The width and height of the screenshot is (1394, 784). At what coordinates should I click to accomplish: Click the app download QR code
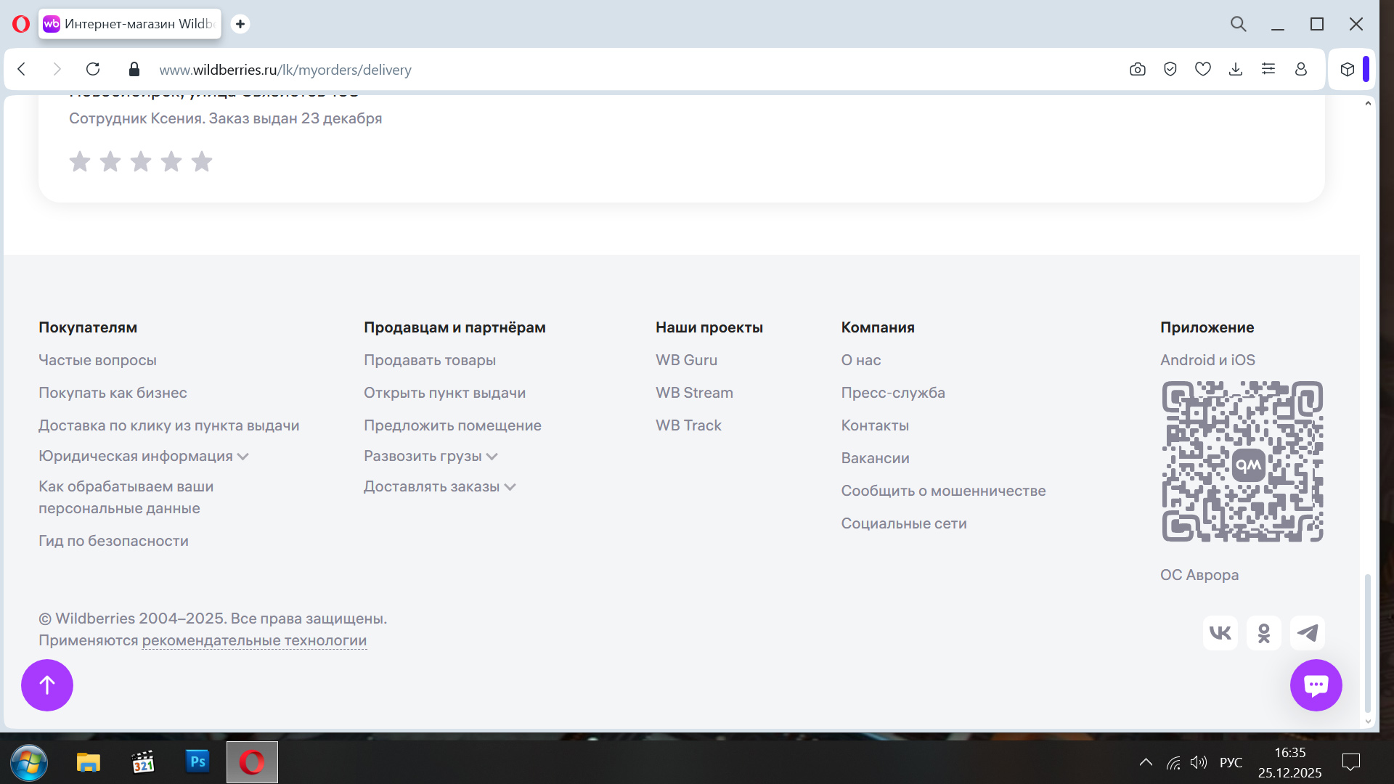(x=1242, y=462)
